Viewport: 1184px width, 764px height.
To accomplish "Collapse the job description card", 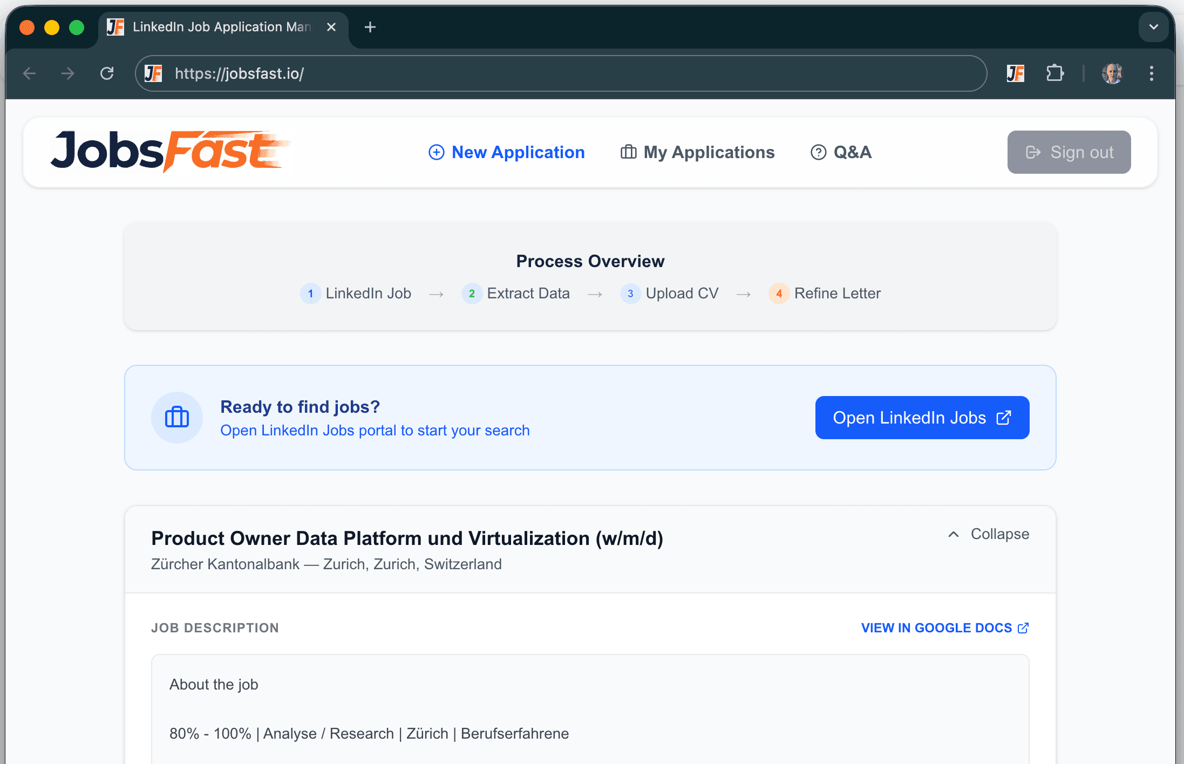I will (x=986, y=534).
